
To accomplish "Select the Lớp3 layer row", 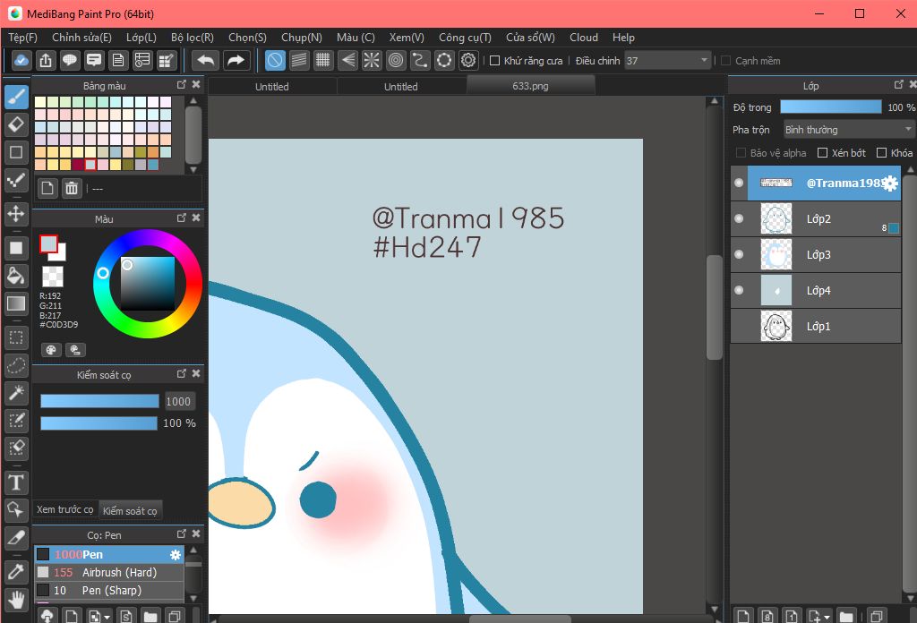I will pyautogui.click(x=816, y=255).
